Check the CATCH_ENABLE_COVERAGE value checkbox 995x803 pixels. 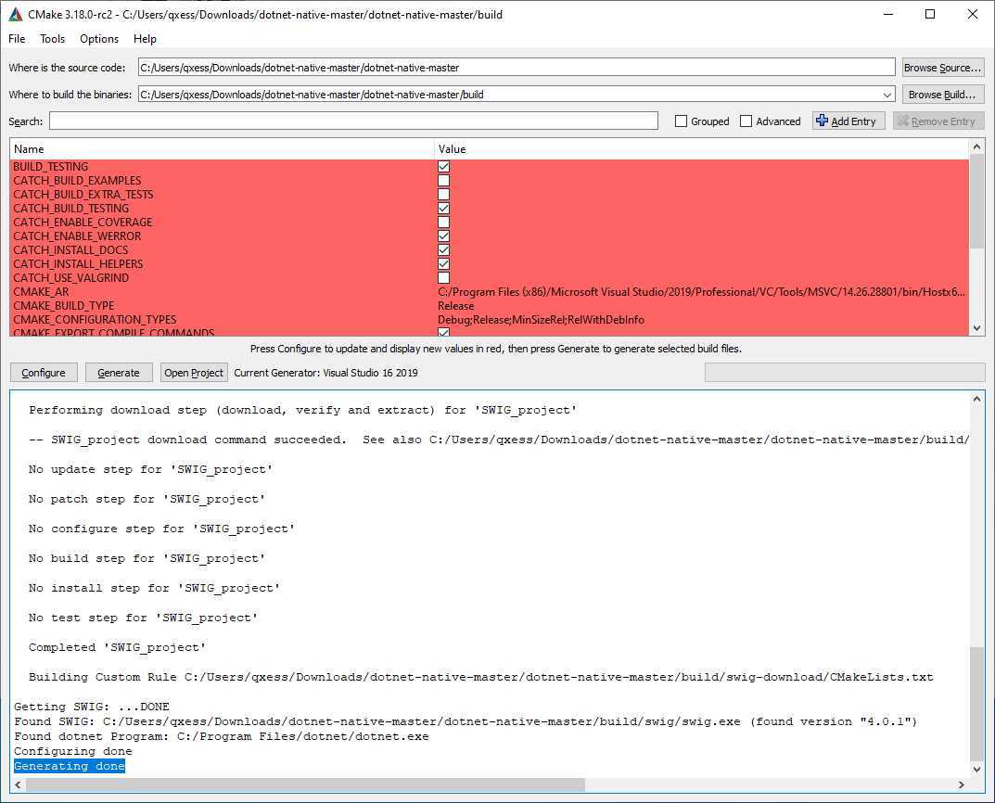pyautogui.click(x=443, y=223)
